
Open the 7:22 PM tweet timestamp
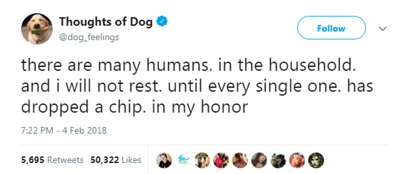click(36, 130)
